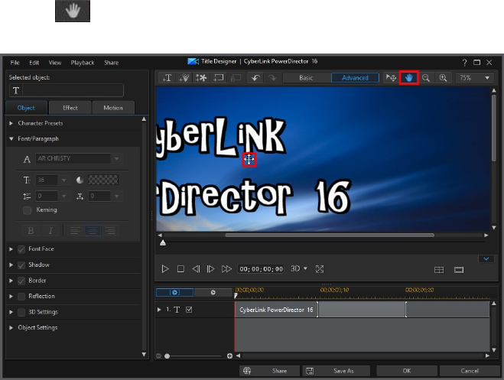Click the Redo arrow

(x=272, y=78)
